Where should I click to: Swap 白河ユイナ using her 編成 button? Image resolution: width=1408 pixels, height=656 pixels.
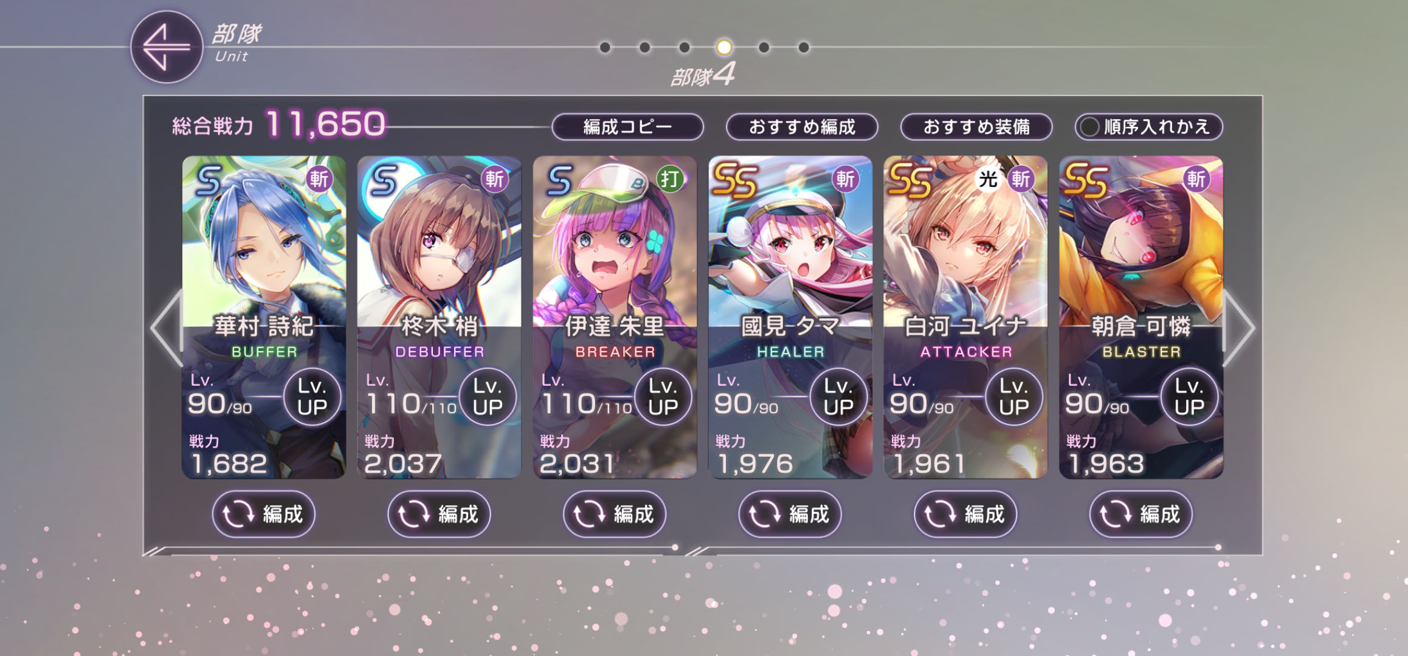click(965, 514)
